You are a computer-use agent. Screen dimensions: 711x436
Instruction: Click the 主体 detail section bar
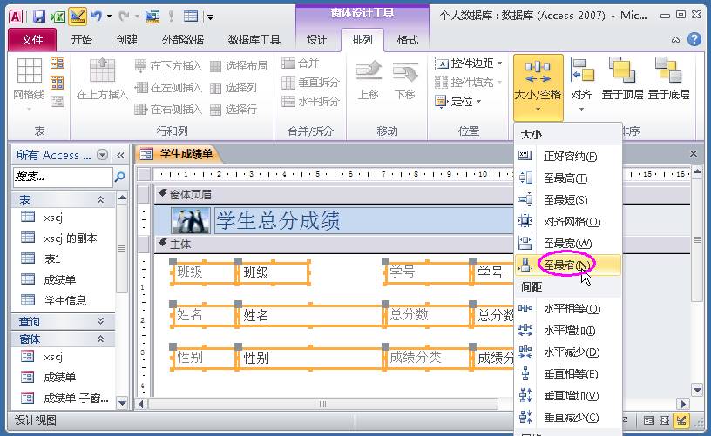point(334,245)
